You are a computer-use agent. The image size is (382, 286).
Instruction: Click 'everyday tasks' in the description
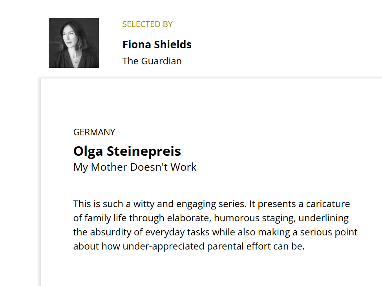point(177,232)
